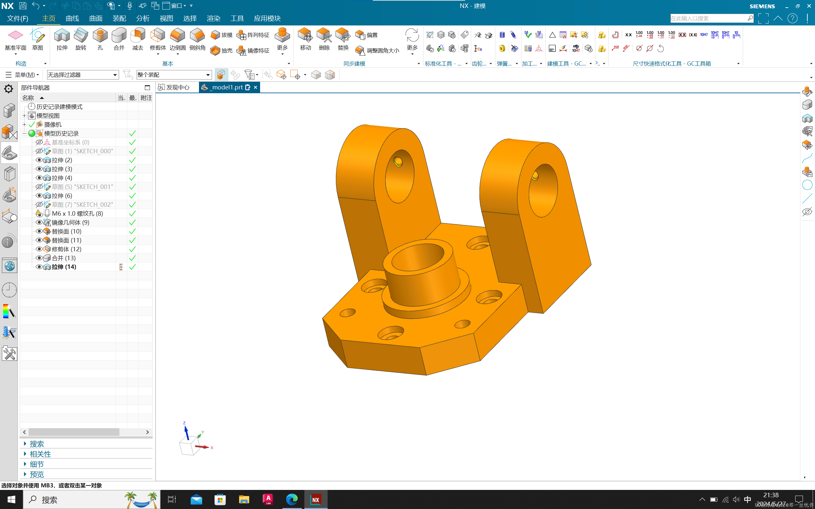
Task: Click the Save icon in the title bar
Action: (23, 6)
